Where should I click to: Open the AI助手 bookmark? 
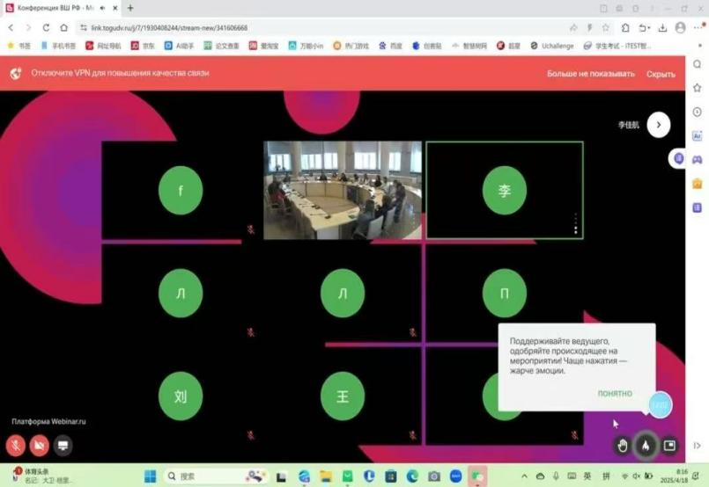coord(179,46)
